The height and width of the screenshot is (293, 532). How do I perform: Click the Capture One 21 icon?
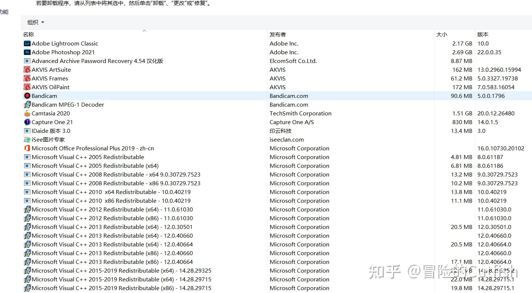coord(27,122)
